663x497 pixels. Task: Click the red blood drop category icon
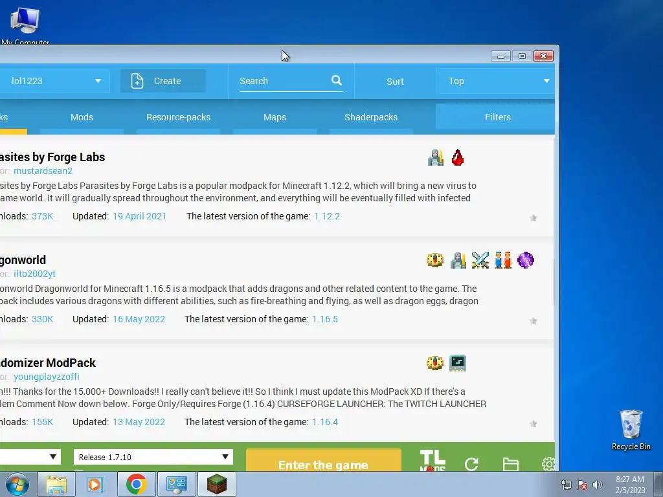pos(458,158)
